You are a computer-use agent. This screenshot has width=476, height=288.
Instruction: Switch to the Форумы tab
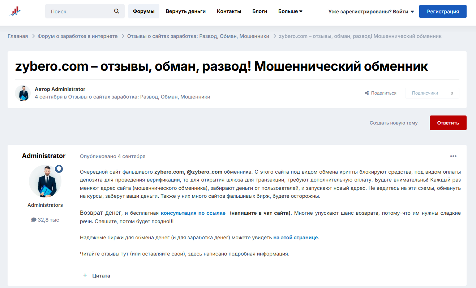click(x=143, y=11)
